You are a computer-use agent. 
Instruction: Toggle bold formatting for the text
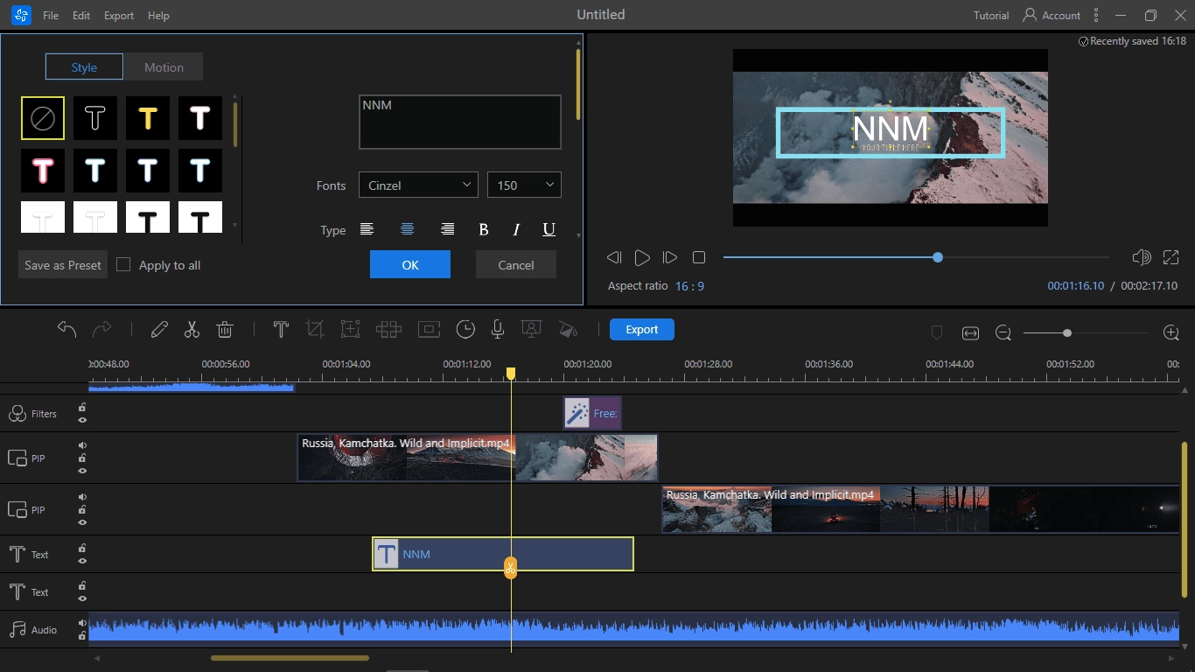484,229
